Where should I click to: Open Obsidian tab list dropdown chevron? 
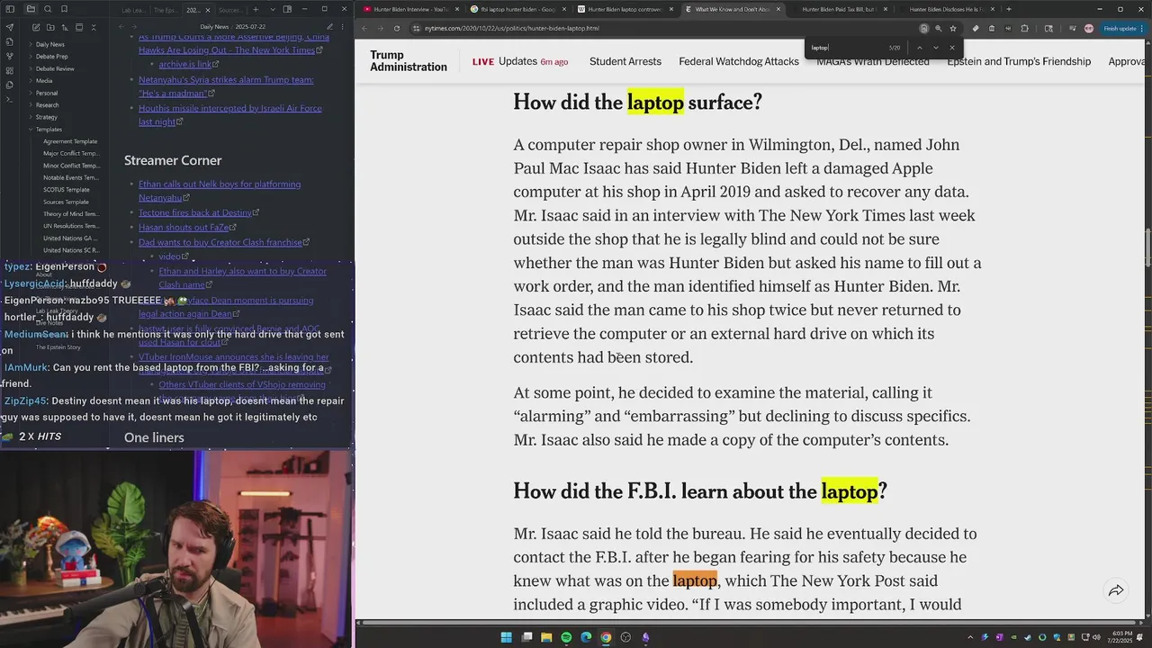(x=272, y=9)
